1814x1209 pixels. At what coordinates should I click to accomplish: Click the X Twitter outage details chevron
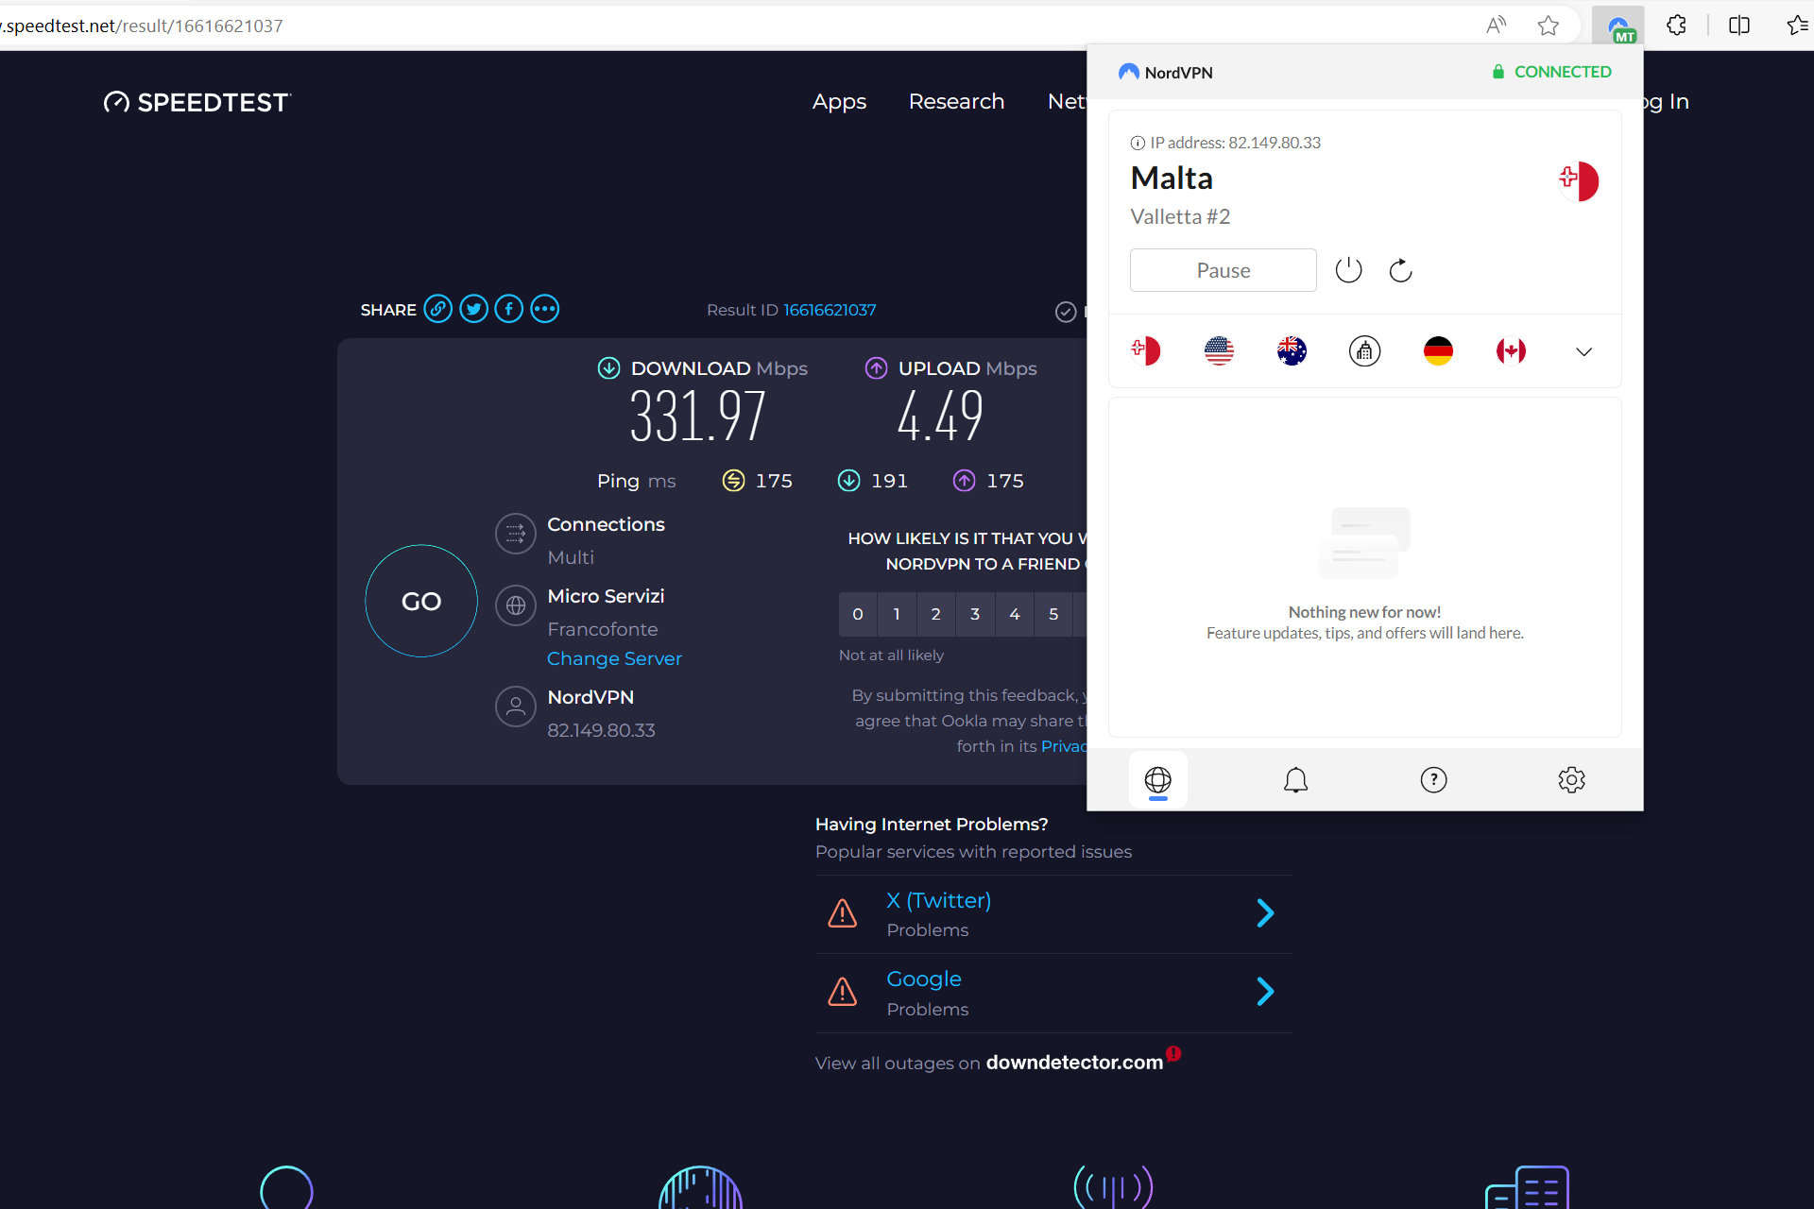click(x=1265, y=913)
